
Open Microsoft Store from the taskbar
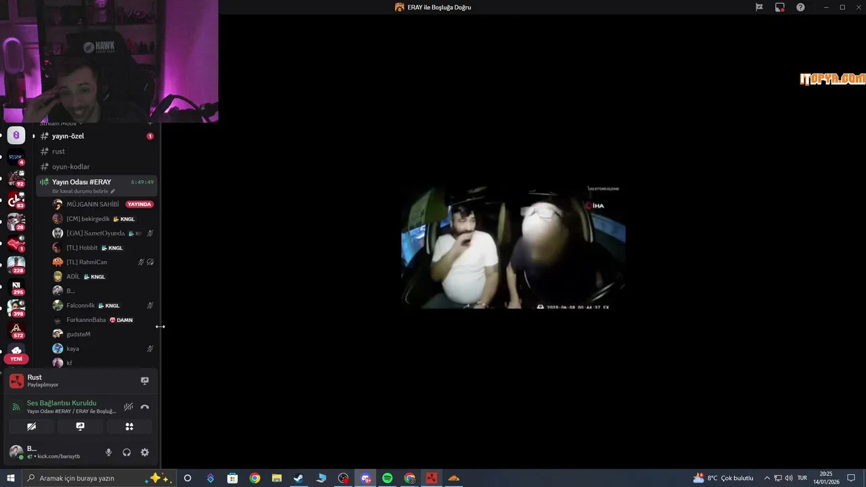point(232,478)
